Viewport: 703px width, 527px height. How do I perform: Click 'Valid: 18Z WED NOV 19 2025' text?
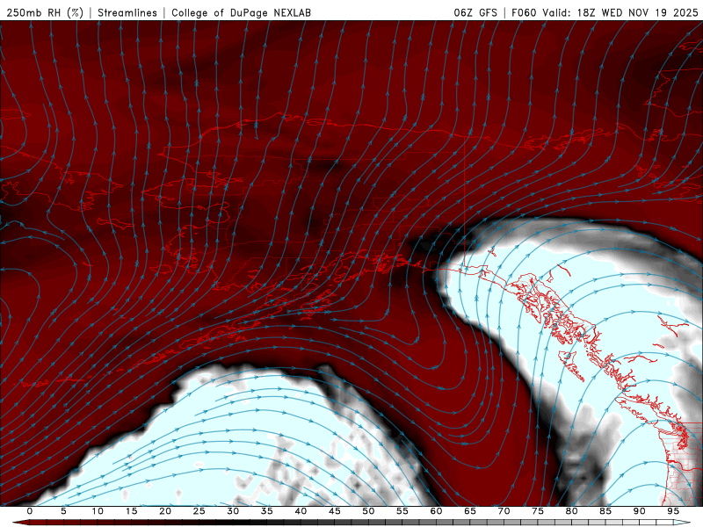point(620,12)
